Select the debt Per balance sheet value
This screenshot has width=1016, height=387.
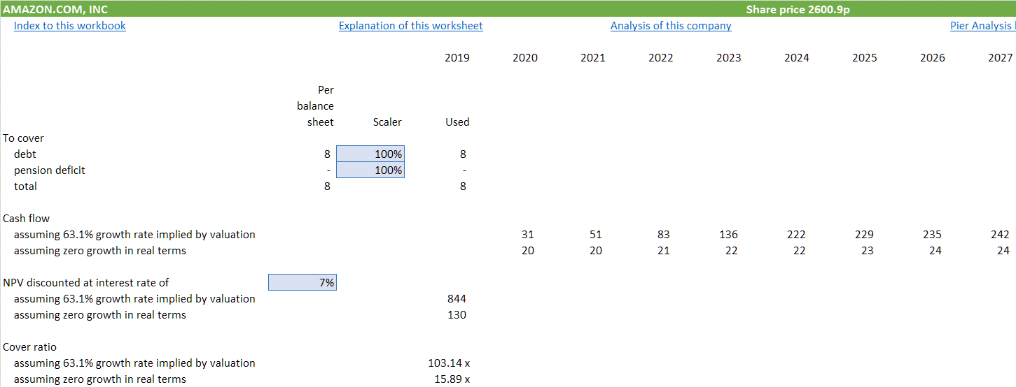[327, 154]
